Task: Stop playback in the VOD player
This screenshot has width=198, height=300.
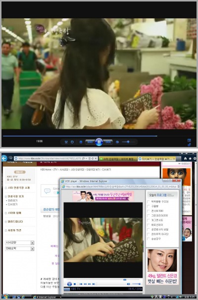Action: click(75, 284)
